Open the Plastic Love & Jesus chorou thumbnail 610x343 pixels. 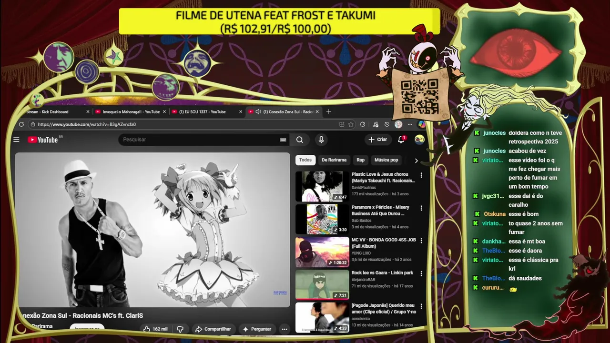[322, 186]
